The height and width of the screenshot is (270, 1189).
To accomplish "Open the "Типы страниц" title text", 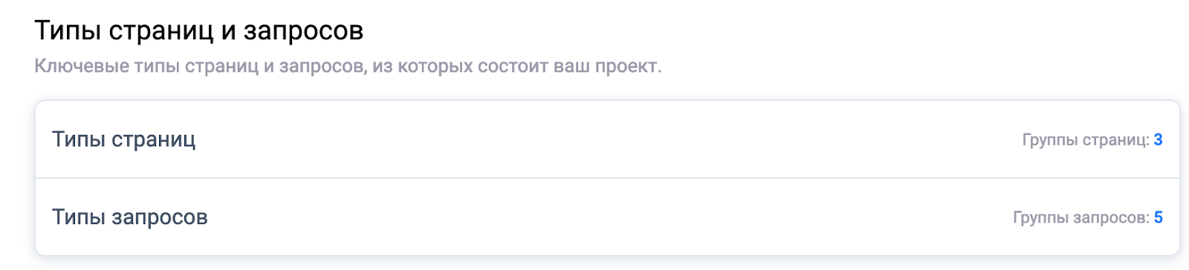I will pyautogui.click(x=124, y=139).
